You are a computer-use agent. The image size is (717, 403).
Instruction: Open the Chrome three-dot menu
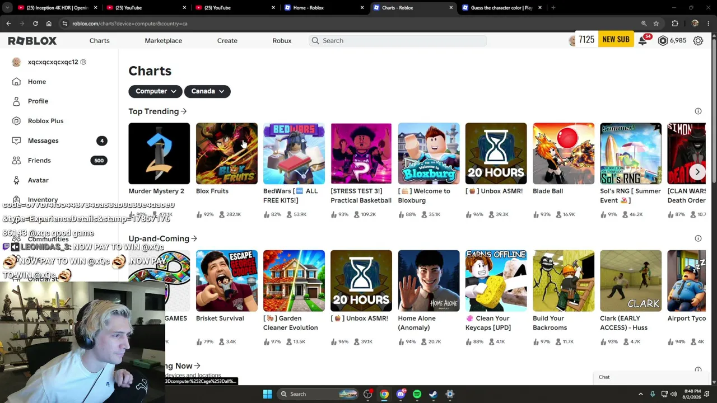pyautogui.click(x=709, y=24)
